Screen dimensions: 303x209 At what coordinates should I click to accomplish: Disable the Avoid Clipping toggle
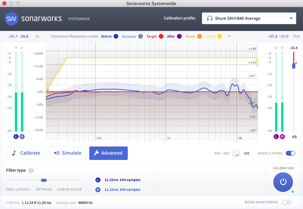coord(290,153)
